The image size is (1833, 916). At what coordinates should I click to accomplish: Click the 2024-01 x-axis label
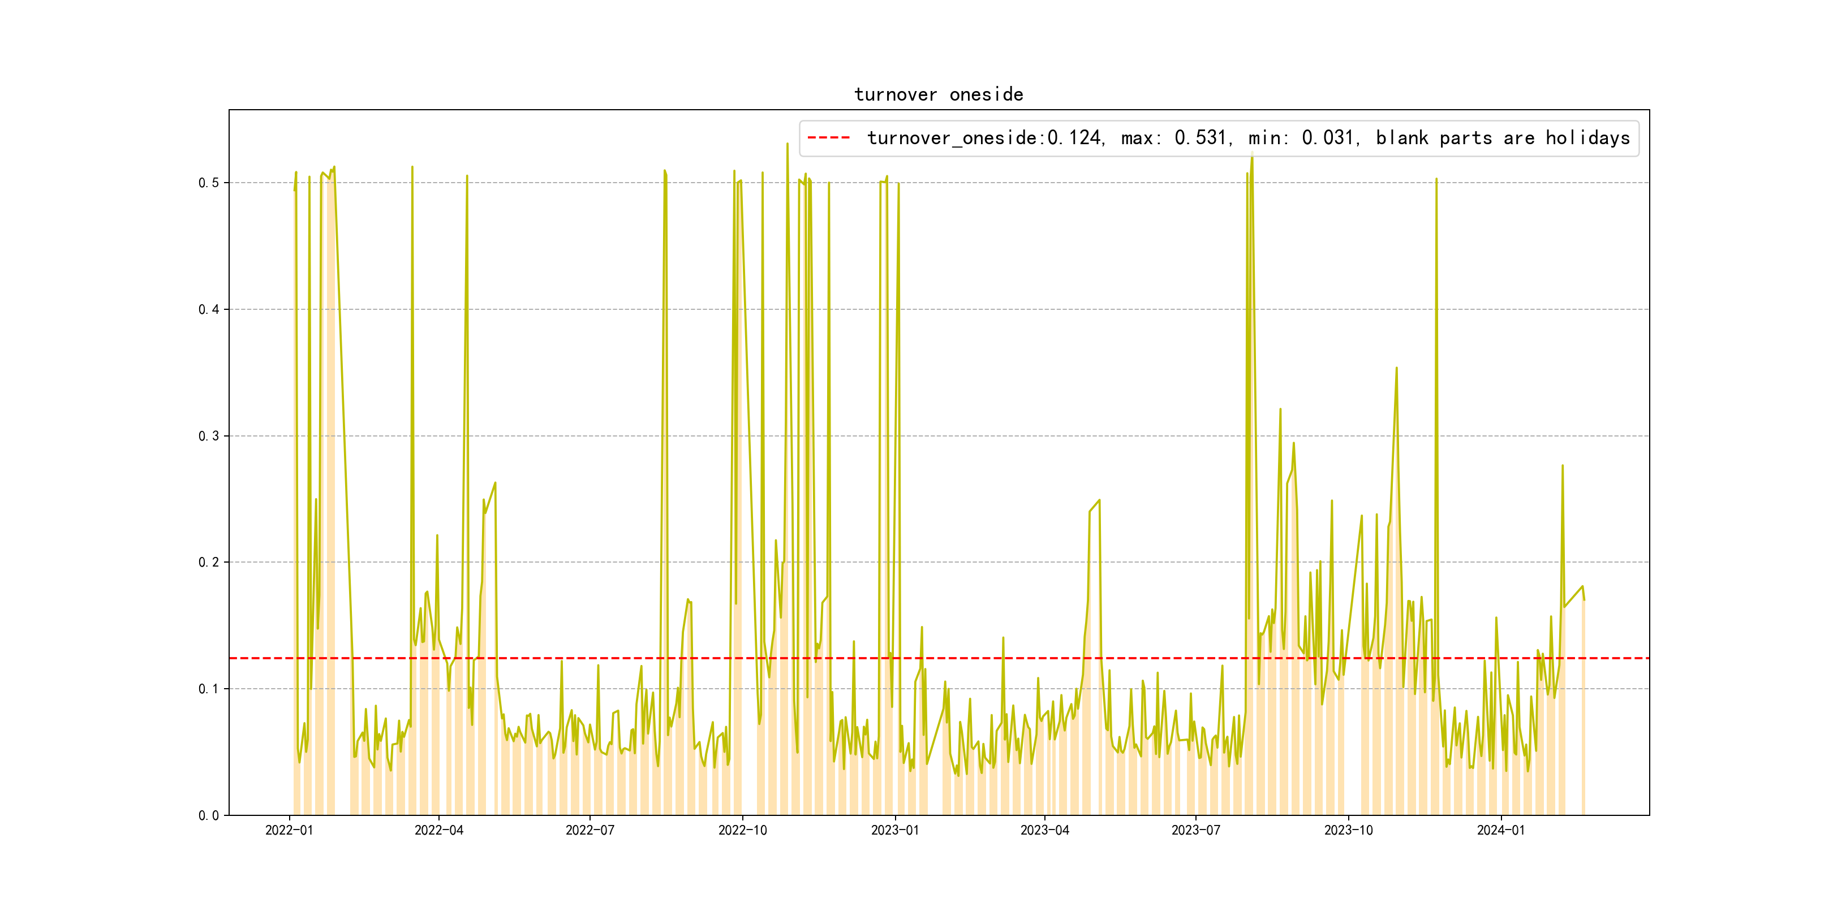1501,831
